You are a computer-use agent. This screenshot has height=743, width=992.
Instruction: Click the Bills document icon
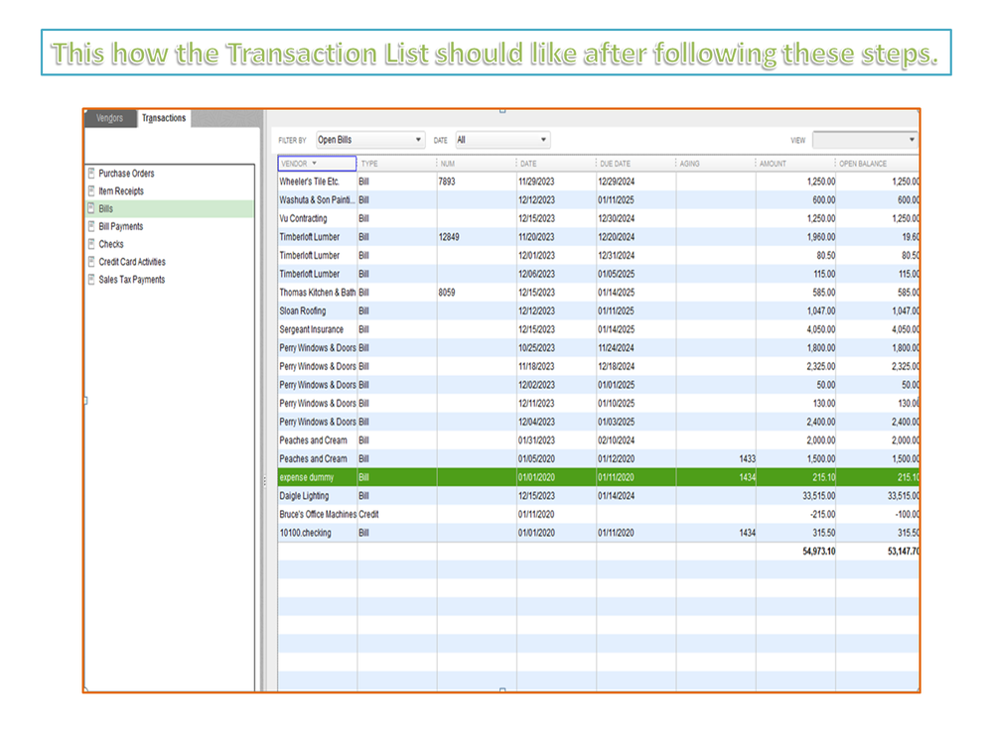click(x=91, y=208)
